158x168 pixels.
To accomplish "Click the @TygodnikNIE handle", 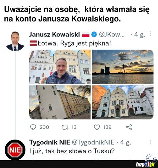I will (x=93, y=142).
